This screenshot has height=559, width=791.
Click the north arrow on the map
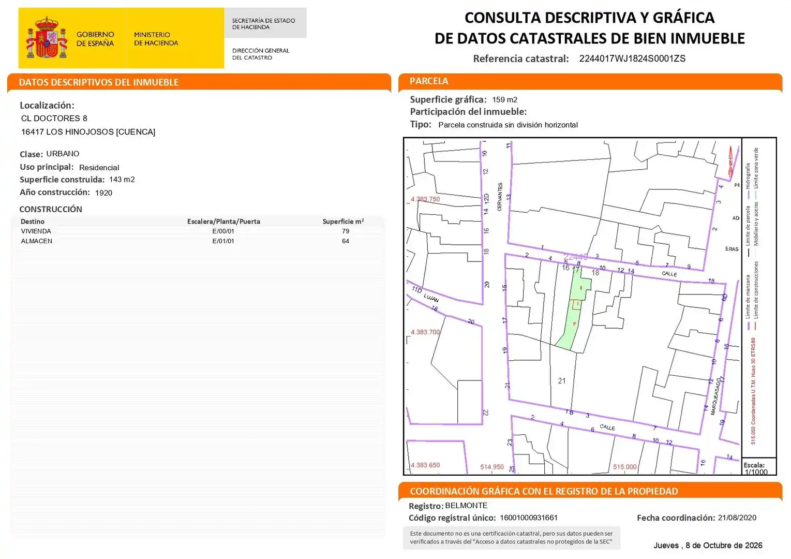(x=730, y=161)
